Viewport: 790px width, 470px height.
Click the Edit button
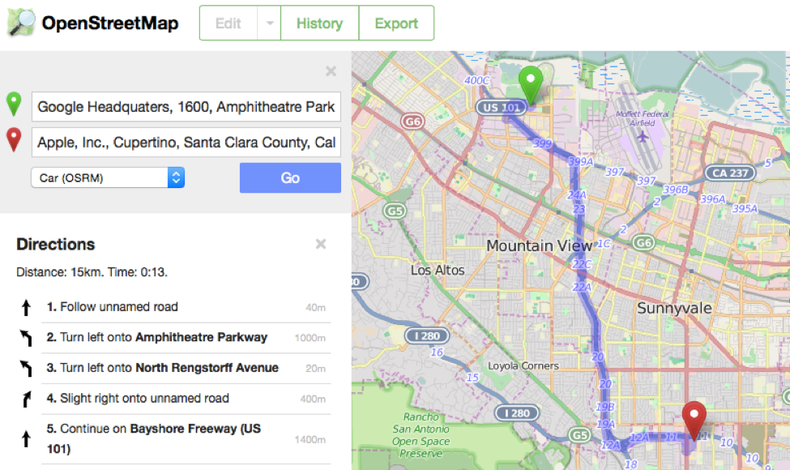(228, 23)
